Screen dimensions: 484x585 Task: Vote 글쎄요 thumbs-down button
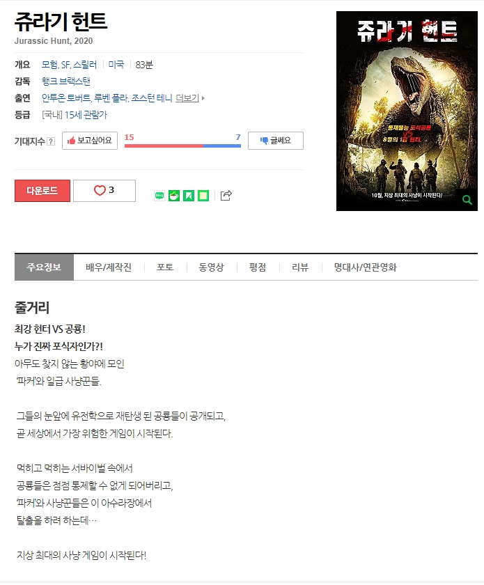tap(275, 141)
